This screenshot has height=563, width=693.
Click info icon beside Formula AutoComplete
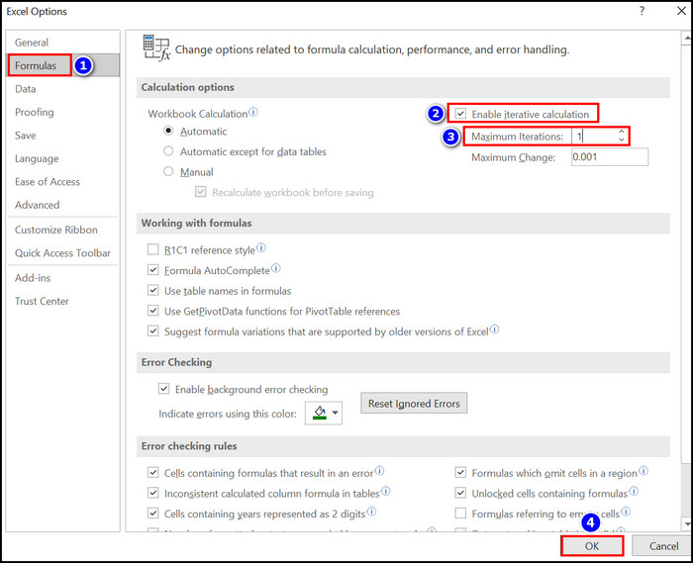276,268
